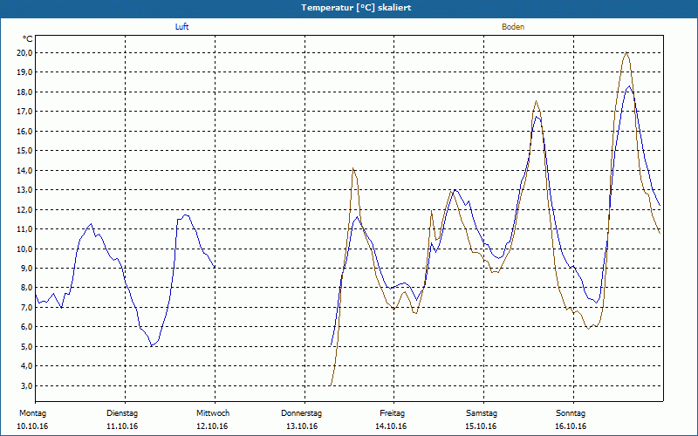Click the date 12.10.16
Screen dimensions: 698x436
tap(212, 426)
